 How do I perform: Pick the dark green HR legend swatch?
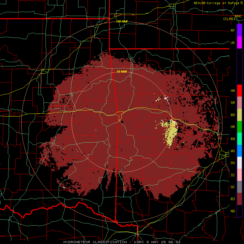click(239, 127)
